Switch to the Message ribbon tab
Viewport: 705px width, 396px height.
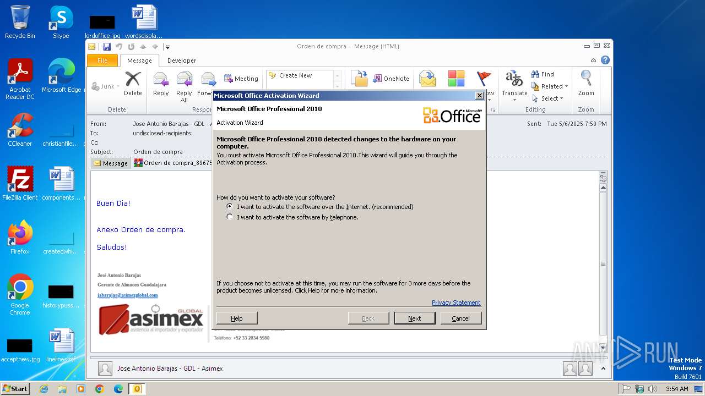click(139, 61)
